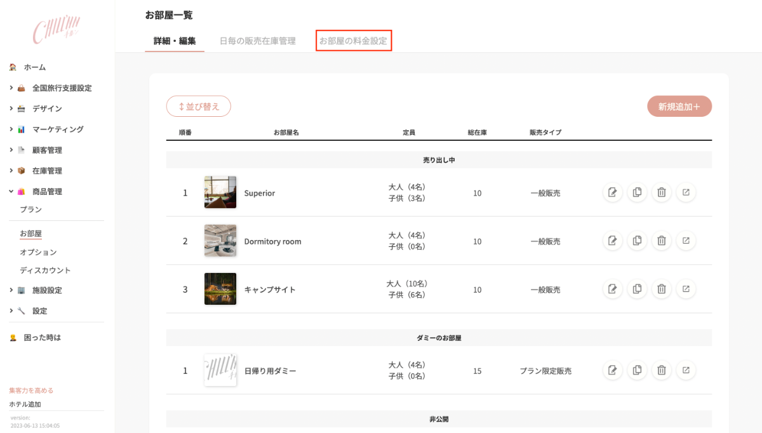
Task: Open the 日毎の販売在庫管理 tab
Action: pyautogui.click(x=258, y=41)
